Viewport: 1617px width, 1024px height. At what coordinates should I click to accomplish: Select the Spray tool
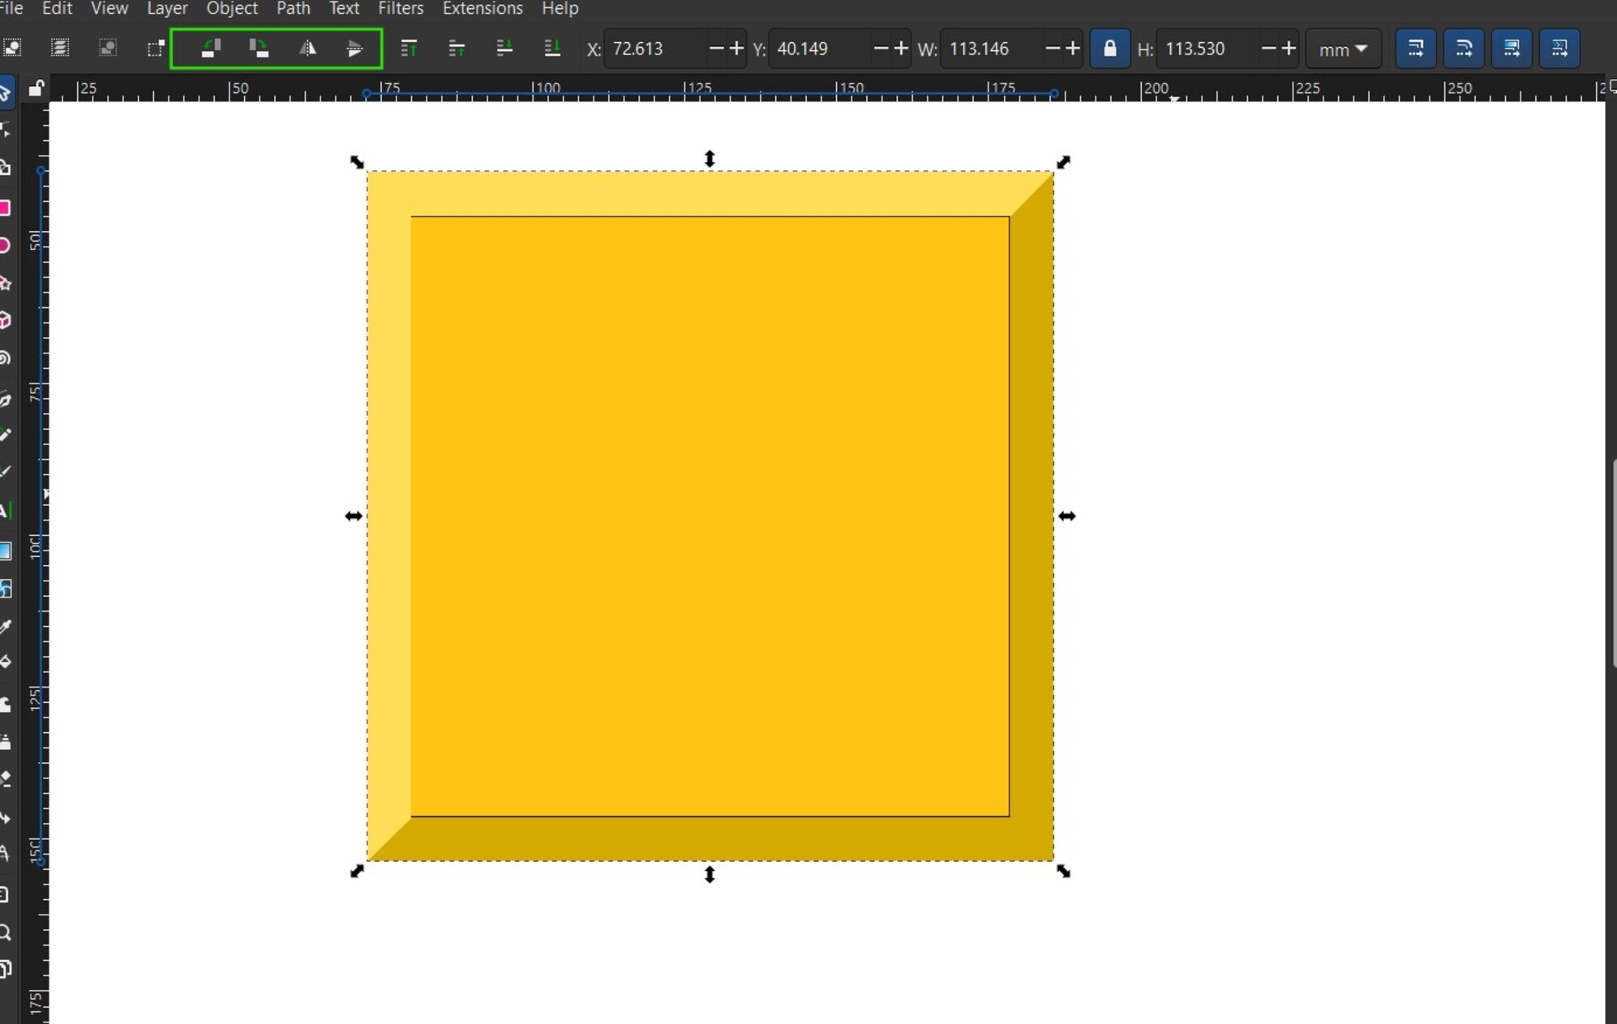pyautogui.click(x=5, y=741)
